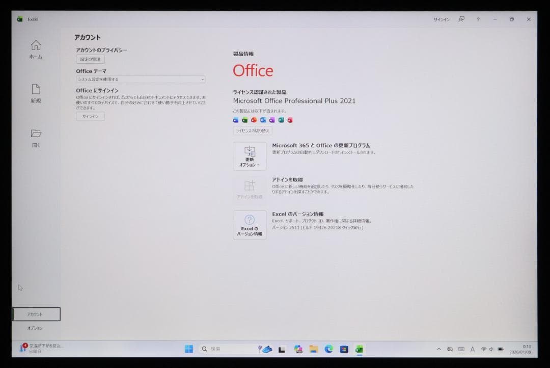Click the Outlook icon in the included apps
This screenshot has height=368, width=550.
coord(262,120)
